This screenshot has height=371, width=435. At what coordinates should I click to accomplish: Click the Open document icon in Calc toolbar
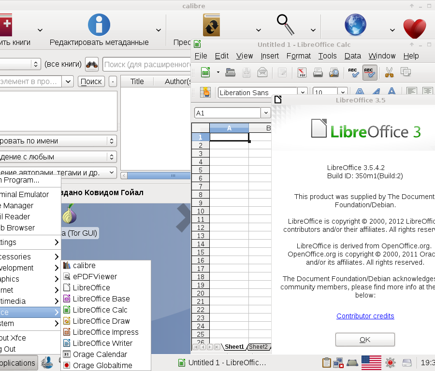point(230,72)
